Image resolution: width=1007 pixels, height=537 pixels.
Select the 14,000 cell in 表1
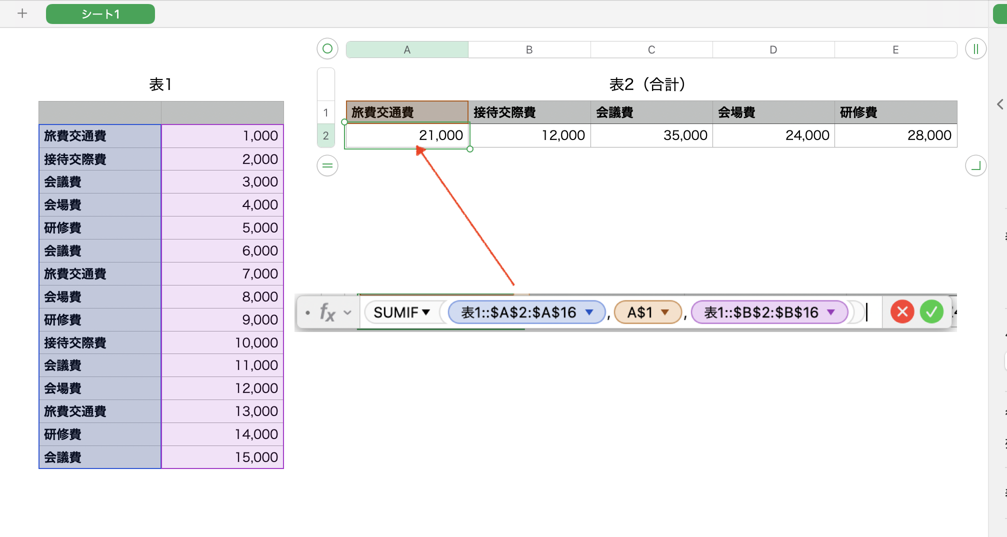coord(222,434)
